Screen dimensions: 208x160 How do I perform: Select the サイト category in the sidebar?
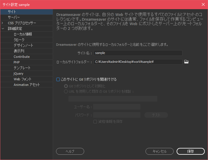27,12
